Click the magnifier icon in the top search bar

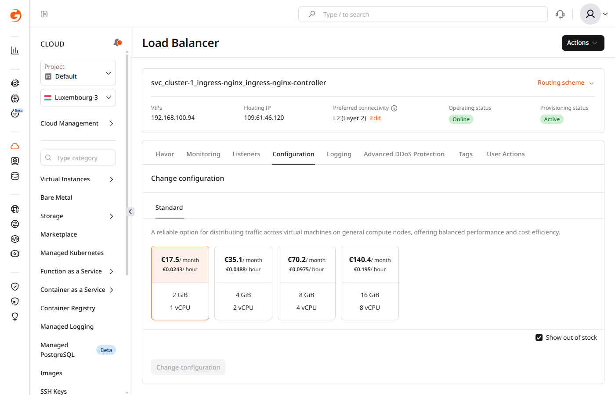312,14
